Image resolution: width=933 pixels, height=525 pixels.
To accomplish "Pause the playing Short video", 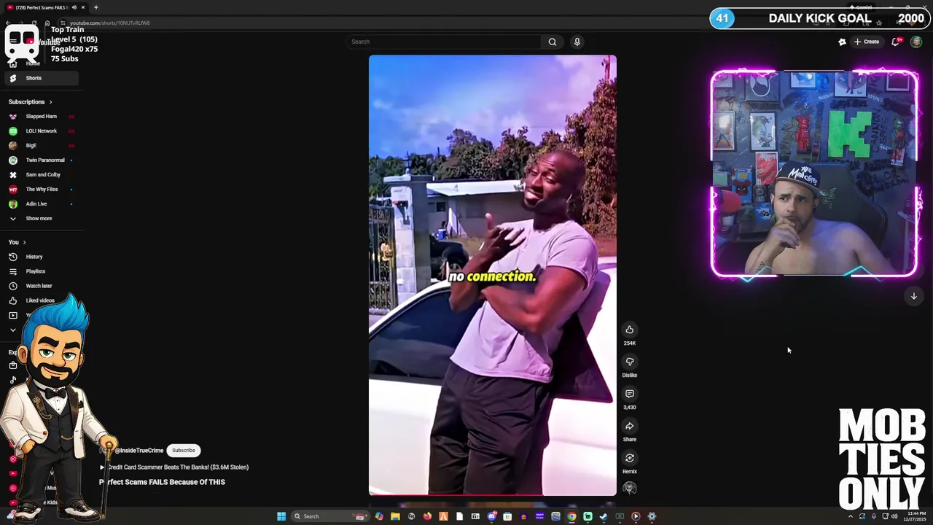I will [493, 276].
